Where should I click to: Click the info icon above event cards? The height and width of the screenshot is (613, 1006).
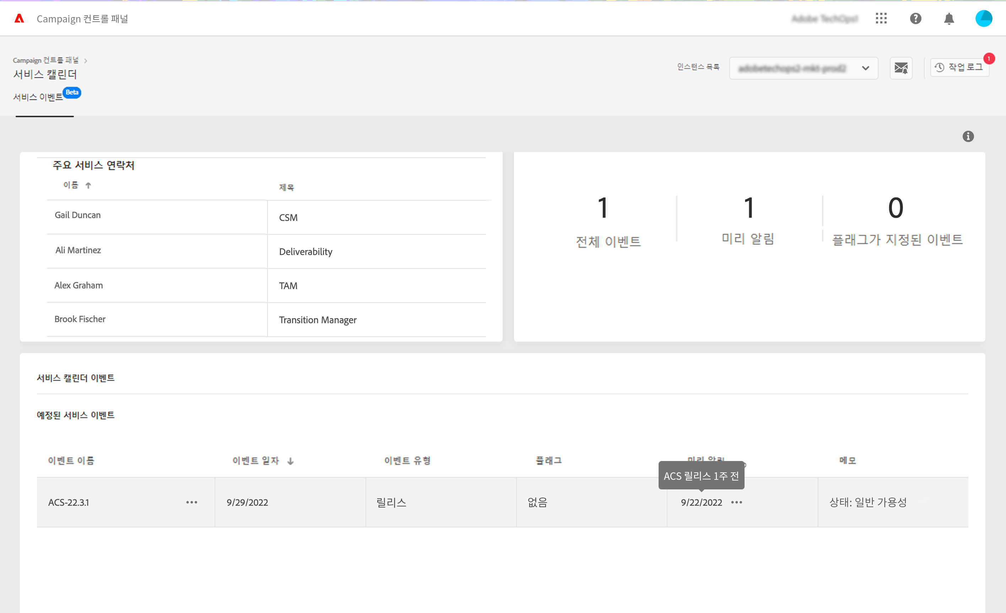968,136
